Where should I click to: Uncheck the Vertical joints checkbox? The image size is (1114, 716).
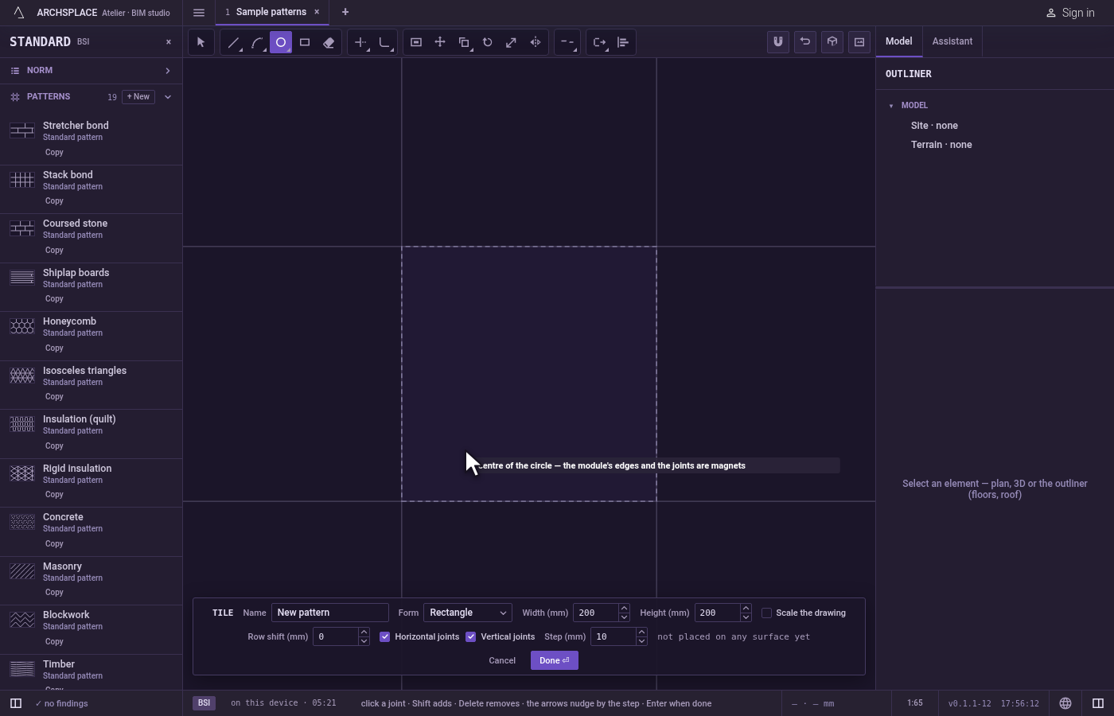coord(471,636)
